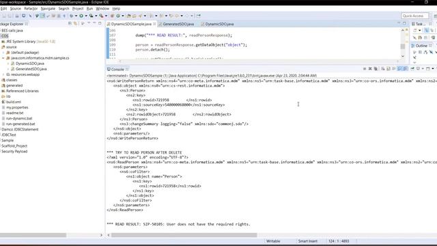Image resolution: width=437 pixels, height=246 pixels.
Task: Open the External Tools dropdown arrow
Action: [x=106, y=16]
